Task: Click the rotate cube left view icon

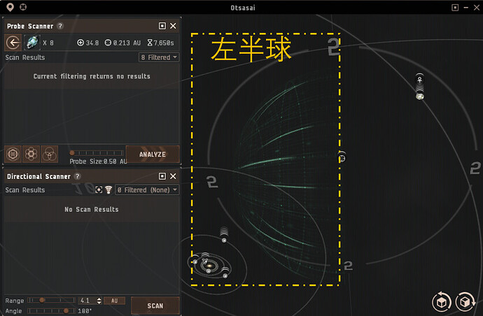Action: click(442, 302)
